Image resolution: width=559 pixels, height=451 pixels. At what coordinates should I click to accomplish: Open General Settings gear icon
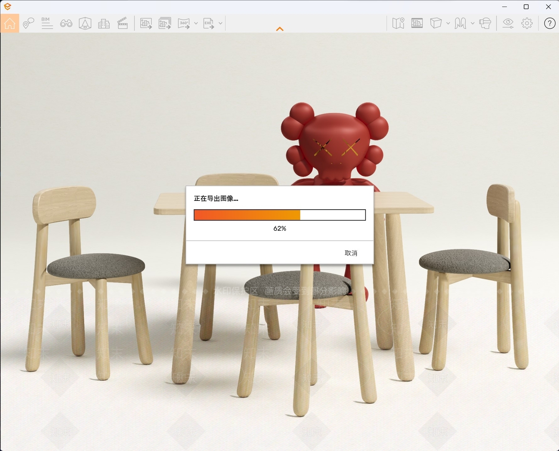(527, 23)
